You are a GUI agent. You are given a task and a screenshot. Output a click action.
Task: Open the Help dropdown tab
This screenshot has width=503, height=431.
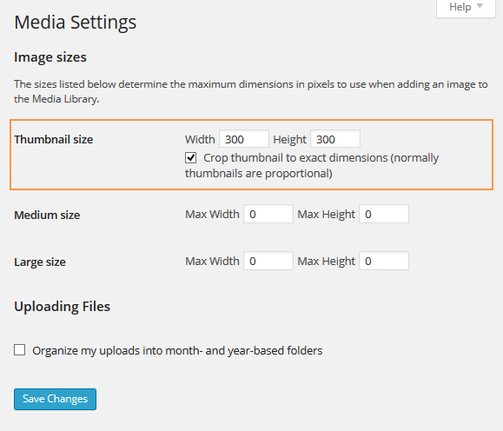tap(466, 8)
